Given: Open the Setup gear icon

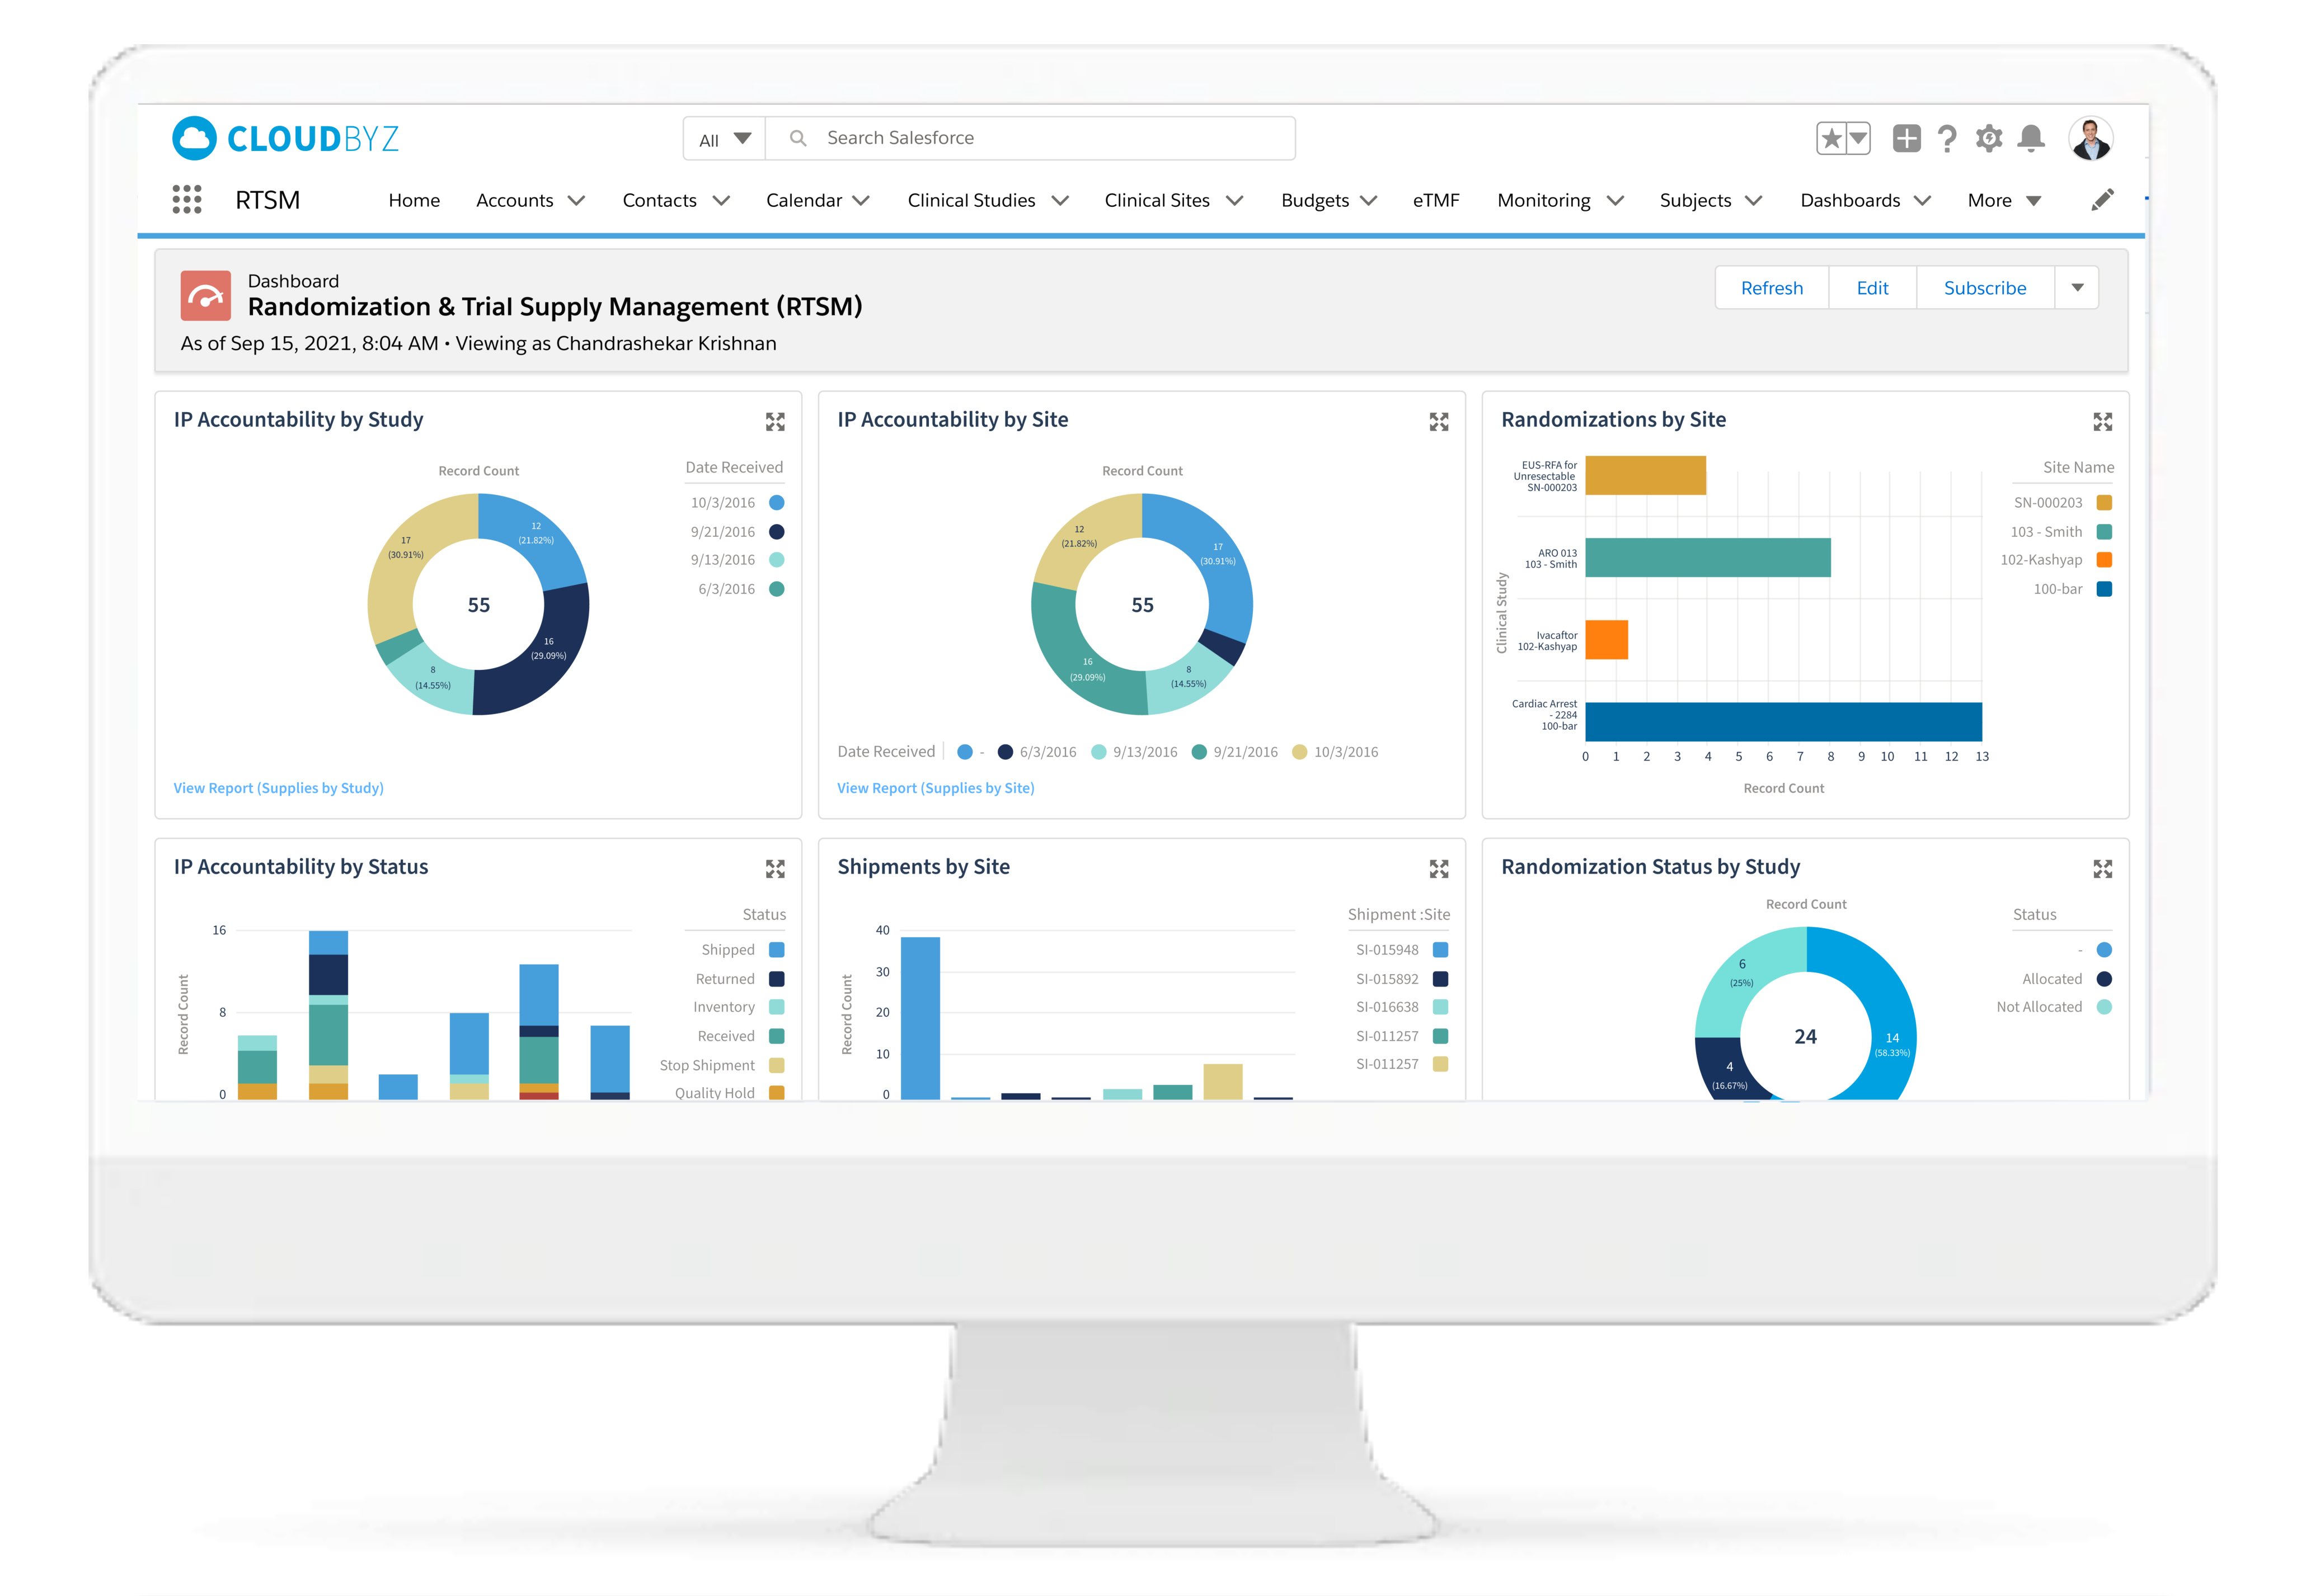Looking at the screenshot, I should coord(1989,138).
